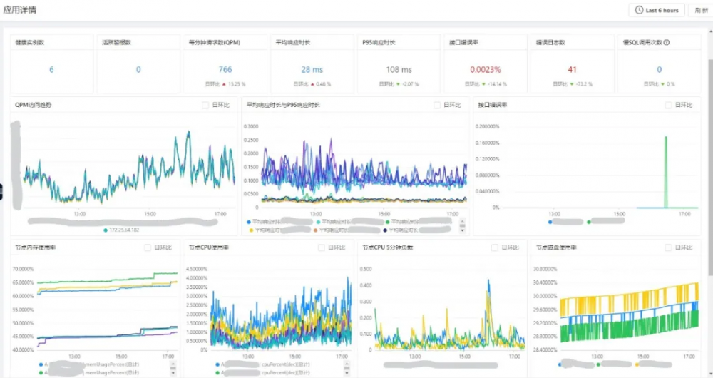713x378 pixels.
Task: Open the Last 6 hours time range picker
Action: 657,10
